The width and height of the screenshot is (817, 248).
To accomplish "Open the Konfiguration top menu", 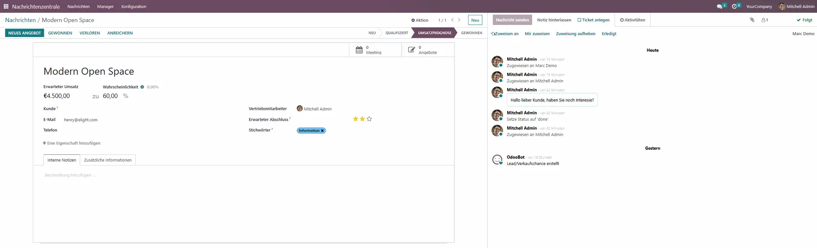I will click(x=134, y=6).
